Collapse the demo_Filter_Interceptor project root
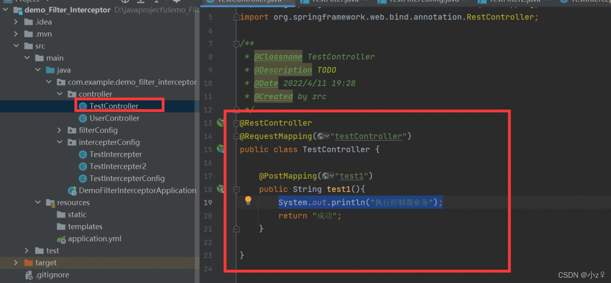Image resolution: width=611 pixels, height=283 pixels. pyautogui.click(x=5, y=10)
